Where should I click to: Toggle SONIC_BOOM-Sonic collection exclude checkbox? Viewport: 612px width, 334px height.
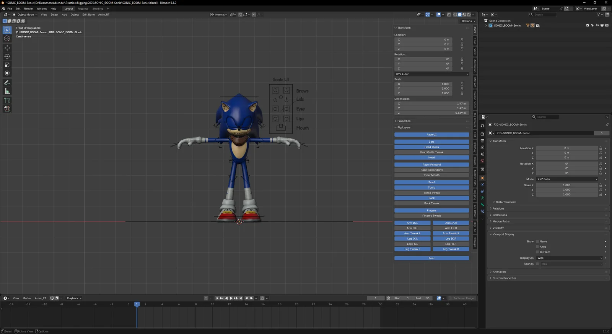[588, 26]
